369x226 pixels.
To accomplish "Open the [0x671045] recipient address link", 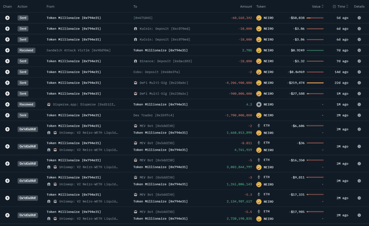I will (143, 18).
